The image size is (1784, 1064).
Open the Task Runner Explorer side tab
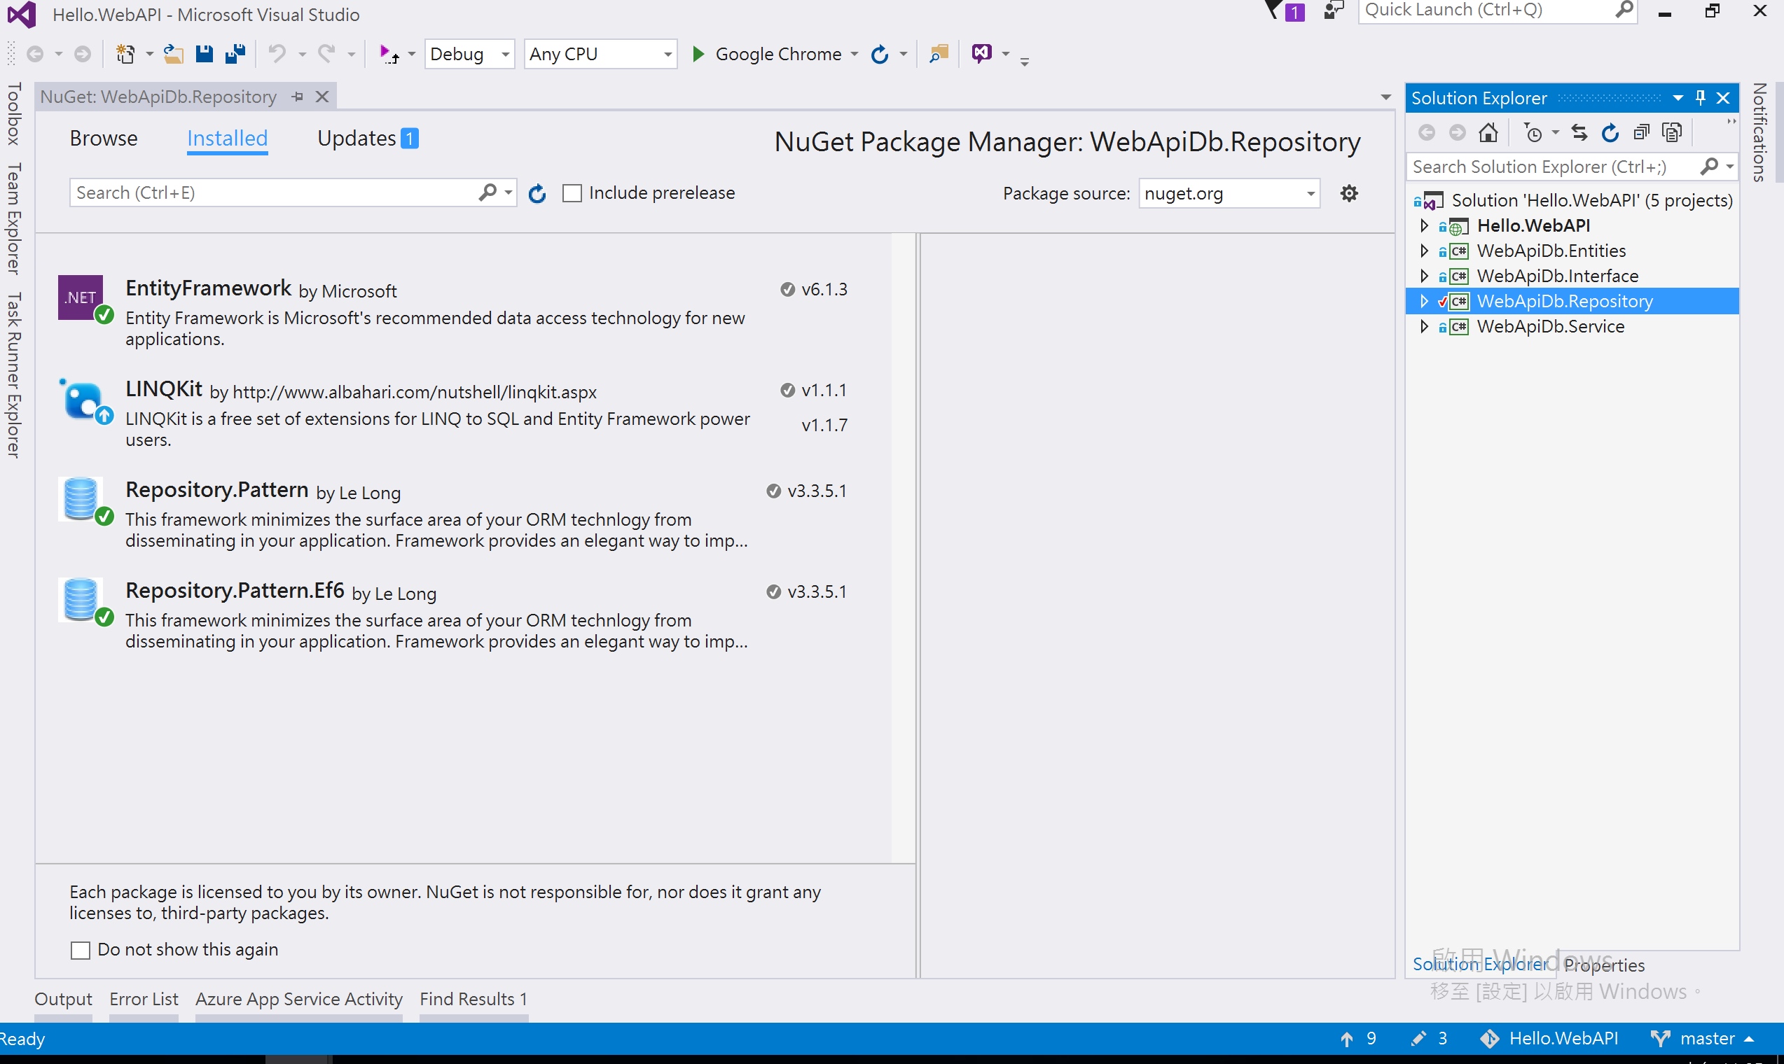tap(13, 375)
